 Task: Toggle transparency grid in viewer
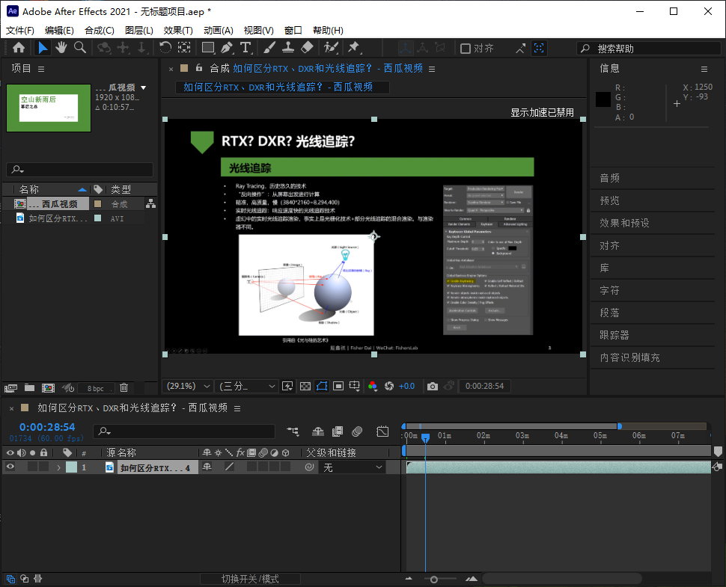(x=305, y=387)
